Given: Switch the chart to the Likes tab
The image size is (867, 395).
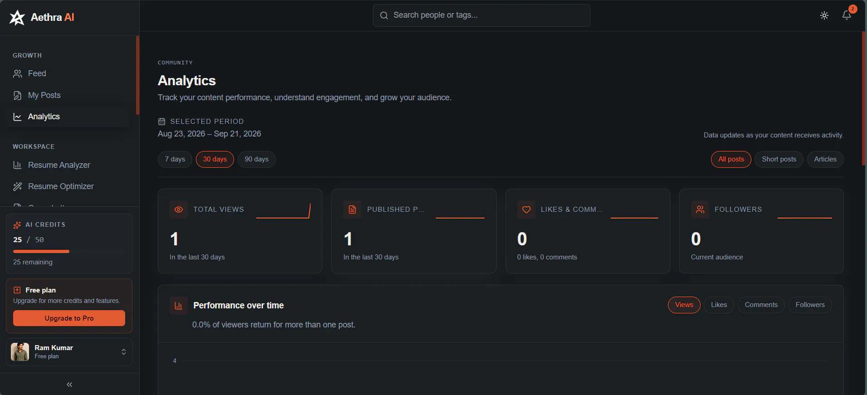Looking at the screenshot, I should [x=719, y=305].
